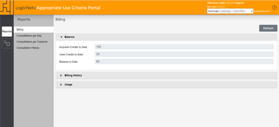Click the logout link
The image size is (279, 127).
(x=239, y=3)
